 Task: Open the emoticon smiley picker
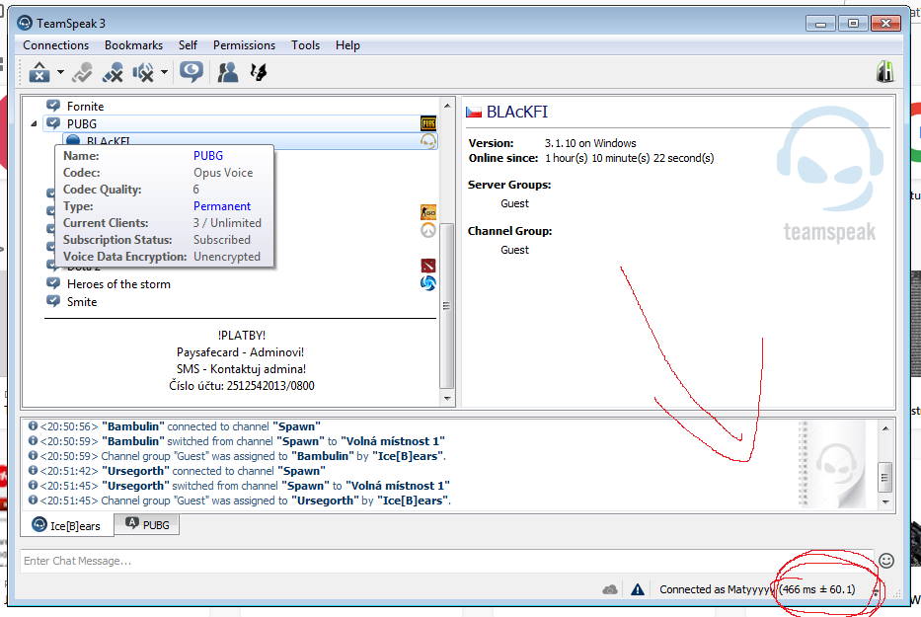(886, 561)
